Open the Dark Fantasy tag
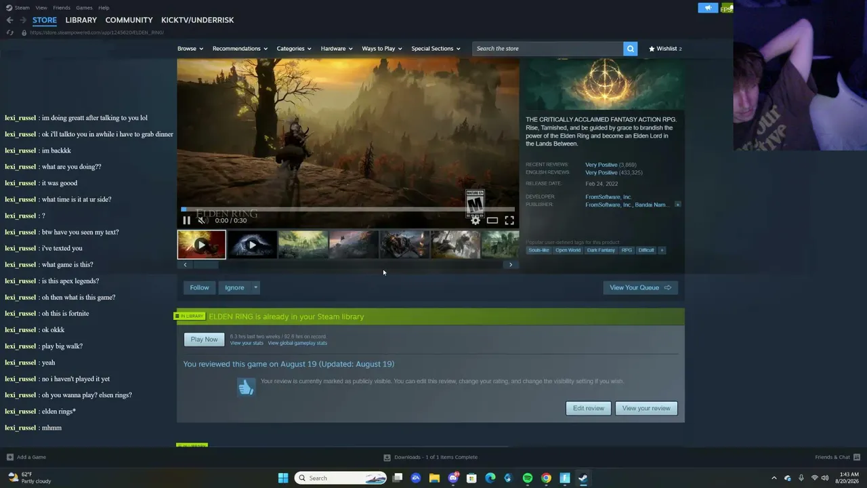The height and width of the screenshot is (488, 867). [x=601, y=250]
